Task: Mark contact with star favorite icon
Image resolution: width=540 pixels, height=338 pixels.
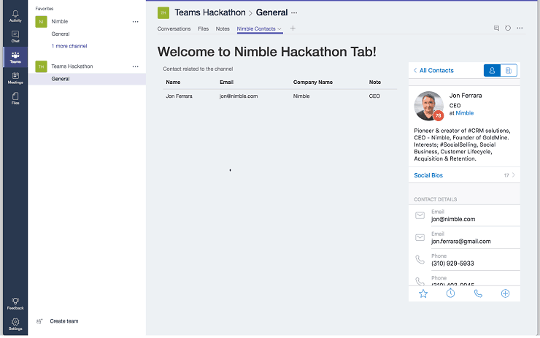Action: (x=423, y=293)
